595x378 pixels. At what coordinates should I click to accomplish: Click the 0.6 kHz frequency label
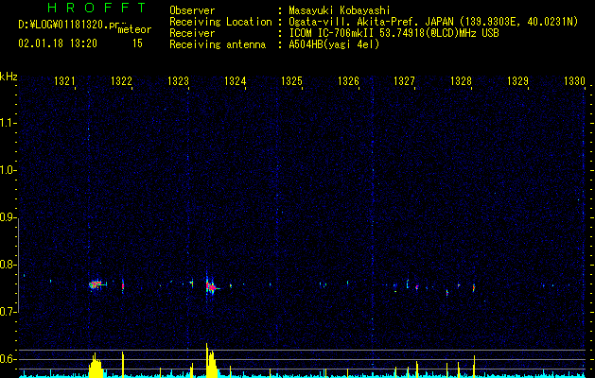pos(9,359)
